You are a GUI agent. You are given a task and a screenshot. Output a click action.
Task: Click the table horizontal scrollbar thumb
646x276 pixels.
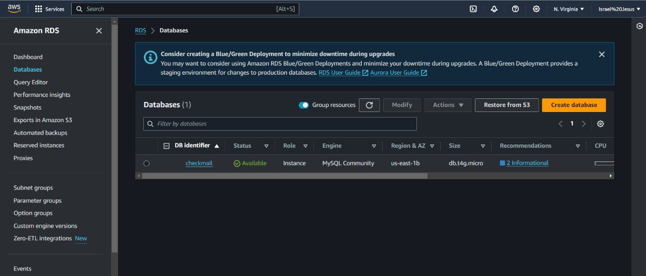[285, 176]
